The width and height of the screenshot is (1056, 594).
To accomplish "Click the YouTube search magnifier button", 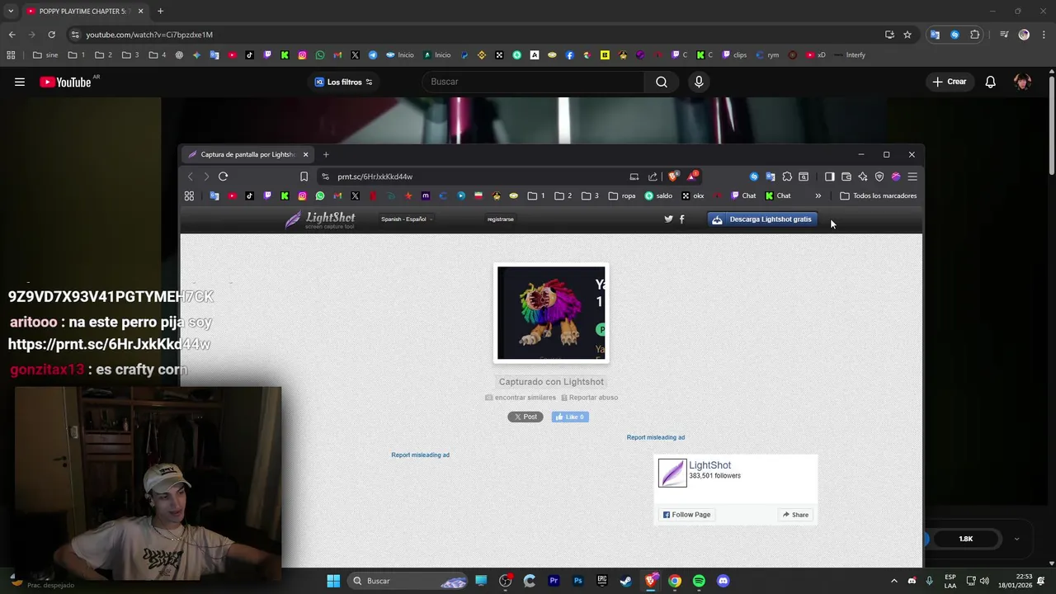I will pos(662,82).
